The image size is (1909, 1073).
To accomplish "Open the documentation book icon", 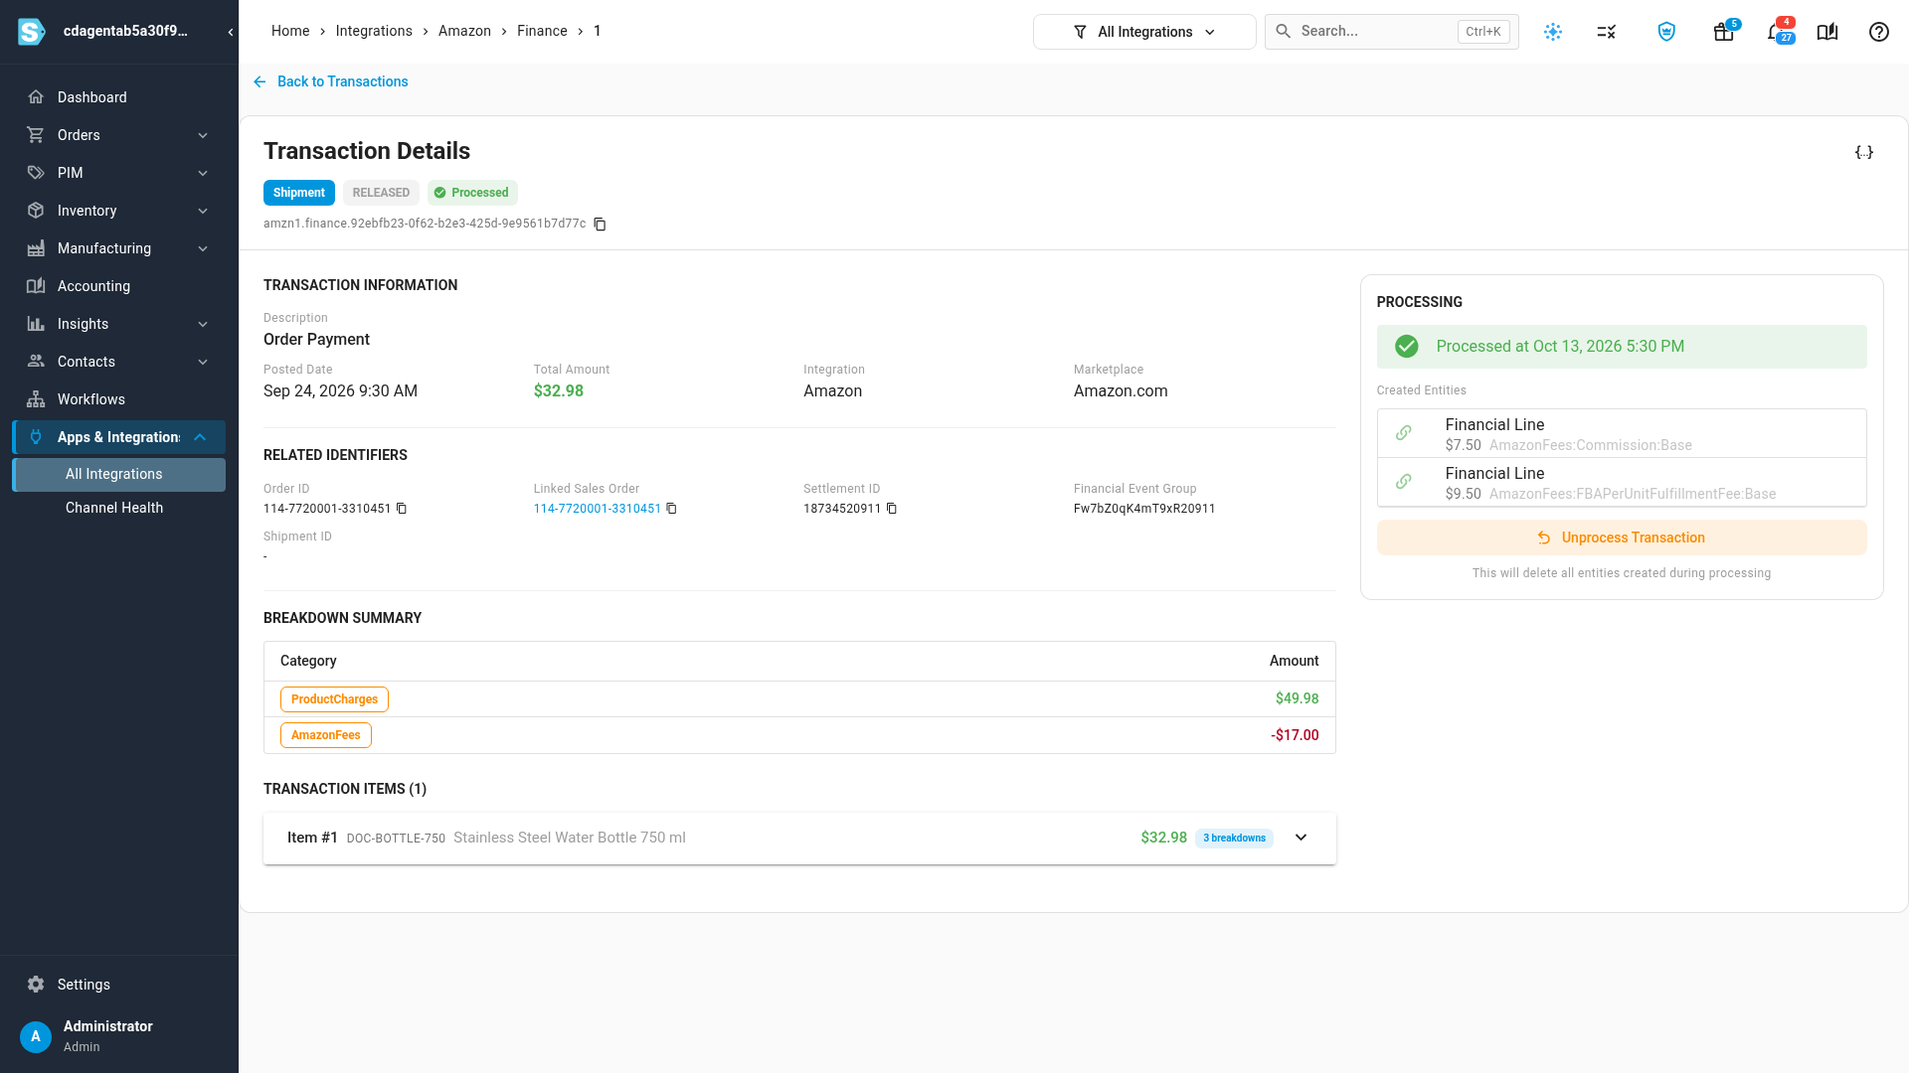I will tap(1827, 32).
